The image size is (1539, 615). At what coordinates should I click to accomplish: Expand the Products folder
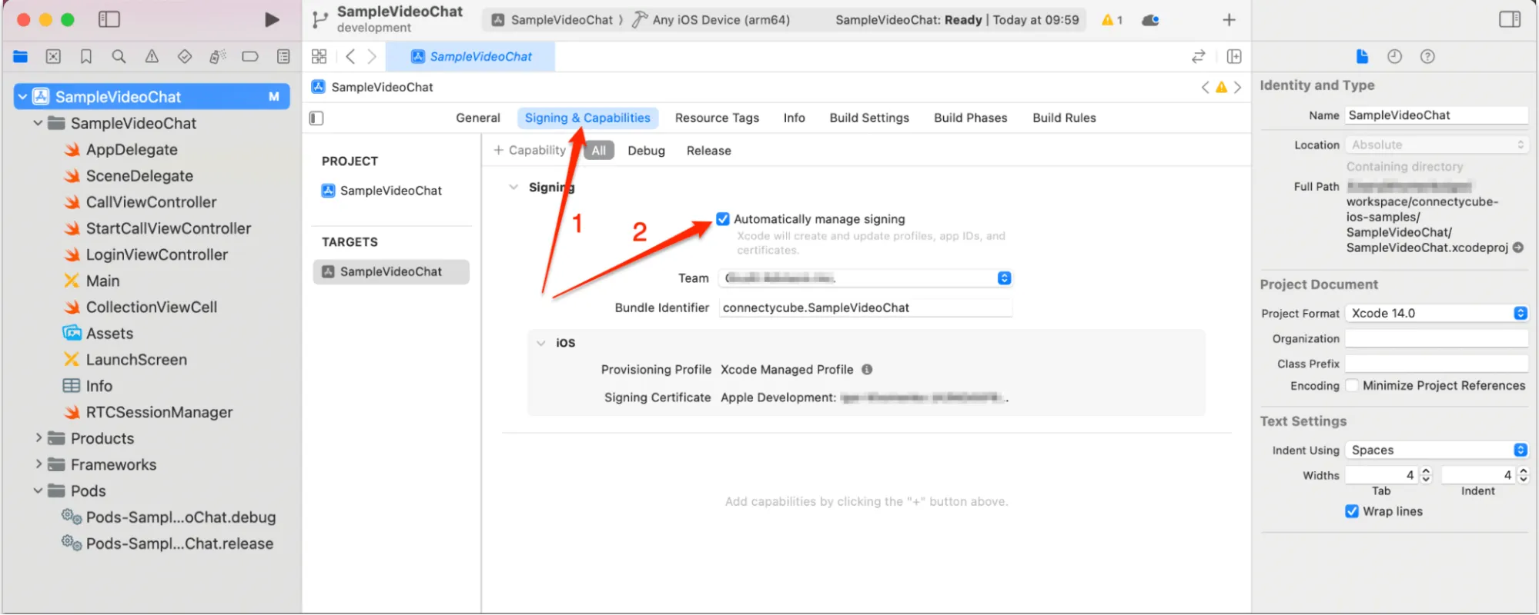pos(38,438)
